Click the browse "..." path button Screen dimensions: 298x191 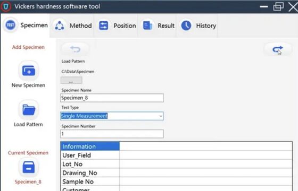pos(71,80)
